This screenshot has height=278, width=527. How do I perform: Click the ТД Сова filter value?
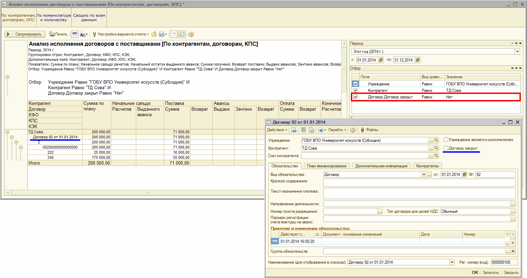click(x=482, y=91)
